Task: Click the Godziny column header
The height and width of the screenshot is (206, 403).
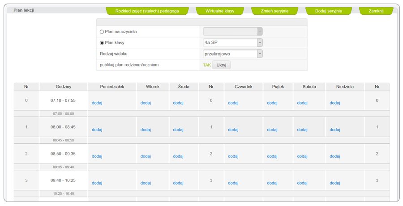Action: (x=64, y=87)
